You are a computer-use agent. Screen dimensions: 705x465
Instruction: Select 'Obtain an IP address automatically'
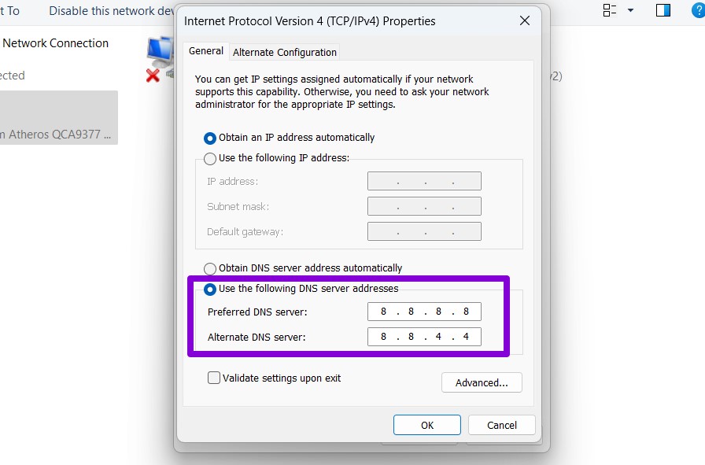click(x=209, y=137)
